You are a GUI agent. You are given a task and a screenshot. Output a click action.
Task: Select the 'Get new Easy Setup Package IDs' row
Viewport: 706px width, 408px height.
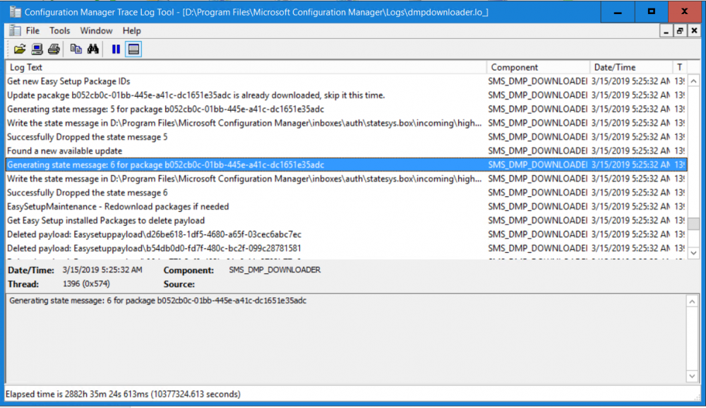346,81
